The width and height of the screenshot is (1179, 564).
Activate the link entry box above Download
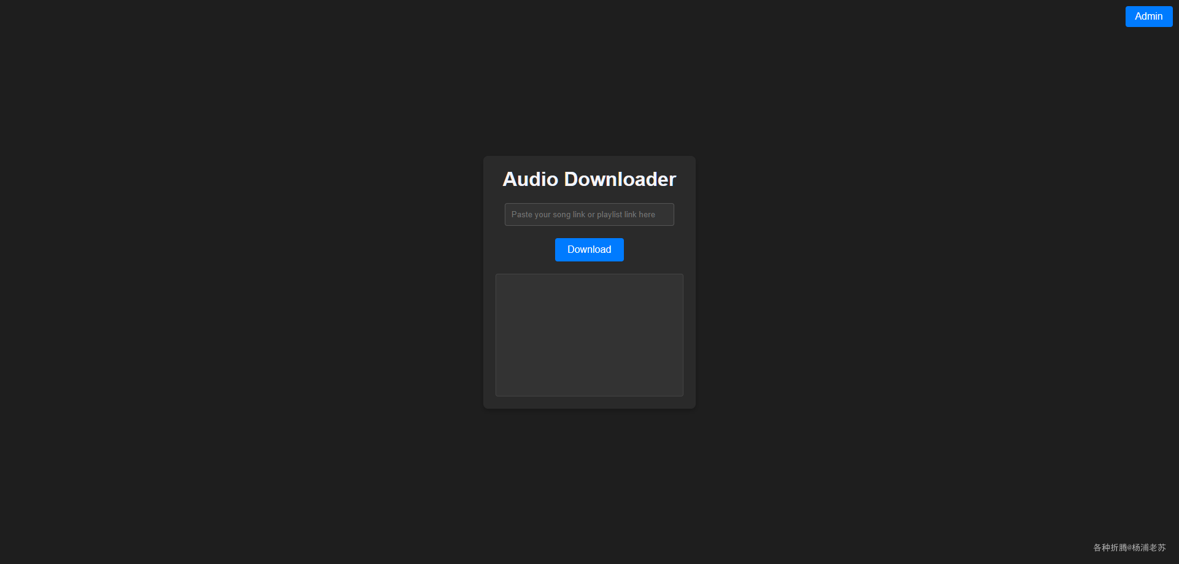[589, 215]
